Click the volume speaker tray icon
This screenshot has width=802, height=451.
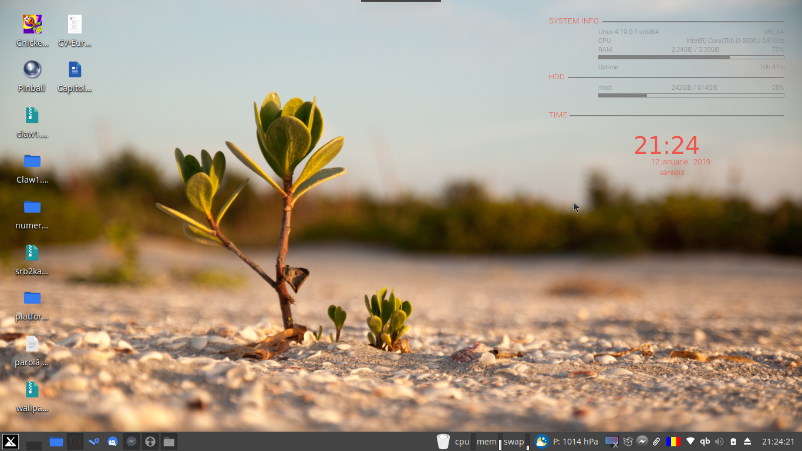coord(720,442)
